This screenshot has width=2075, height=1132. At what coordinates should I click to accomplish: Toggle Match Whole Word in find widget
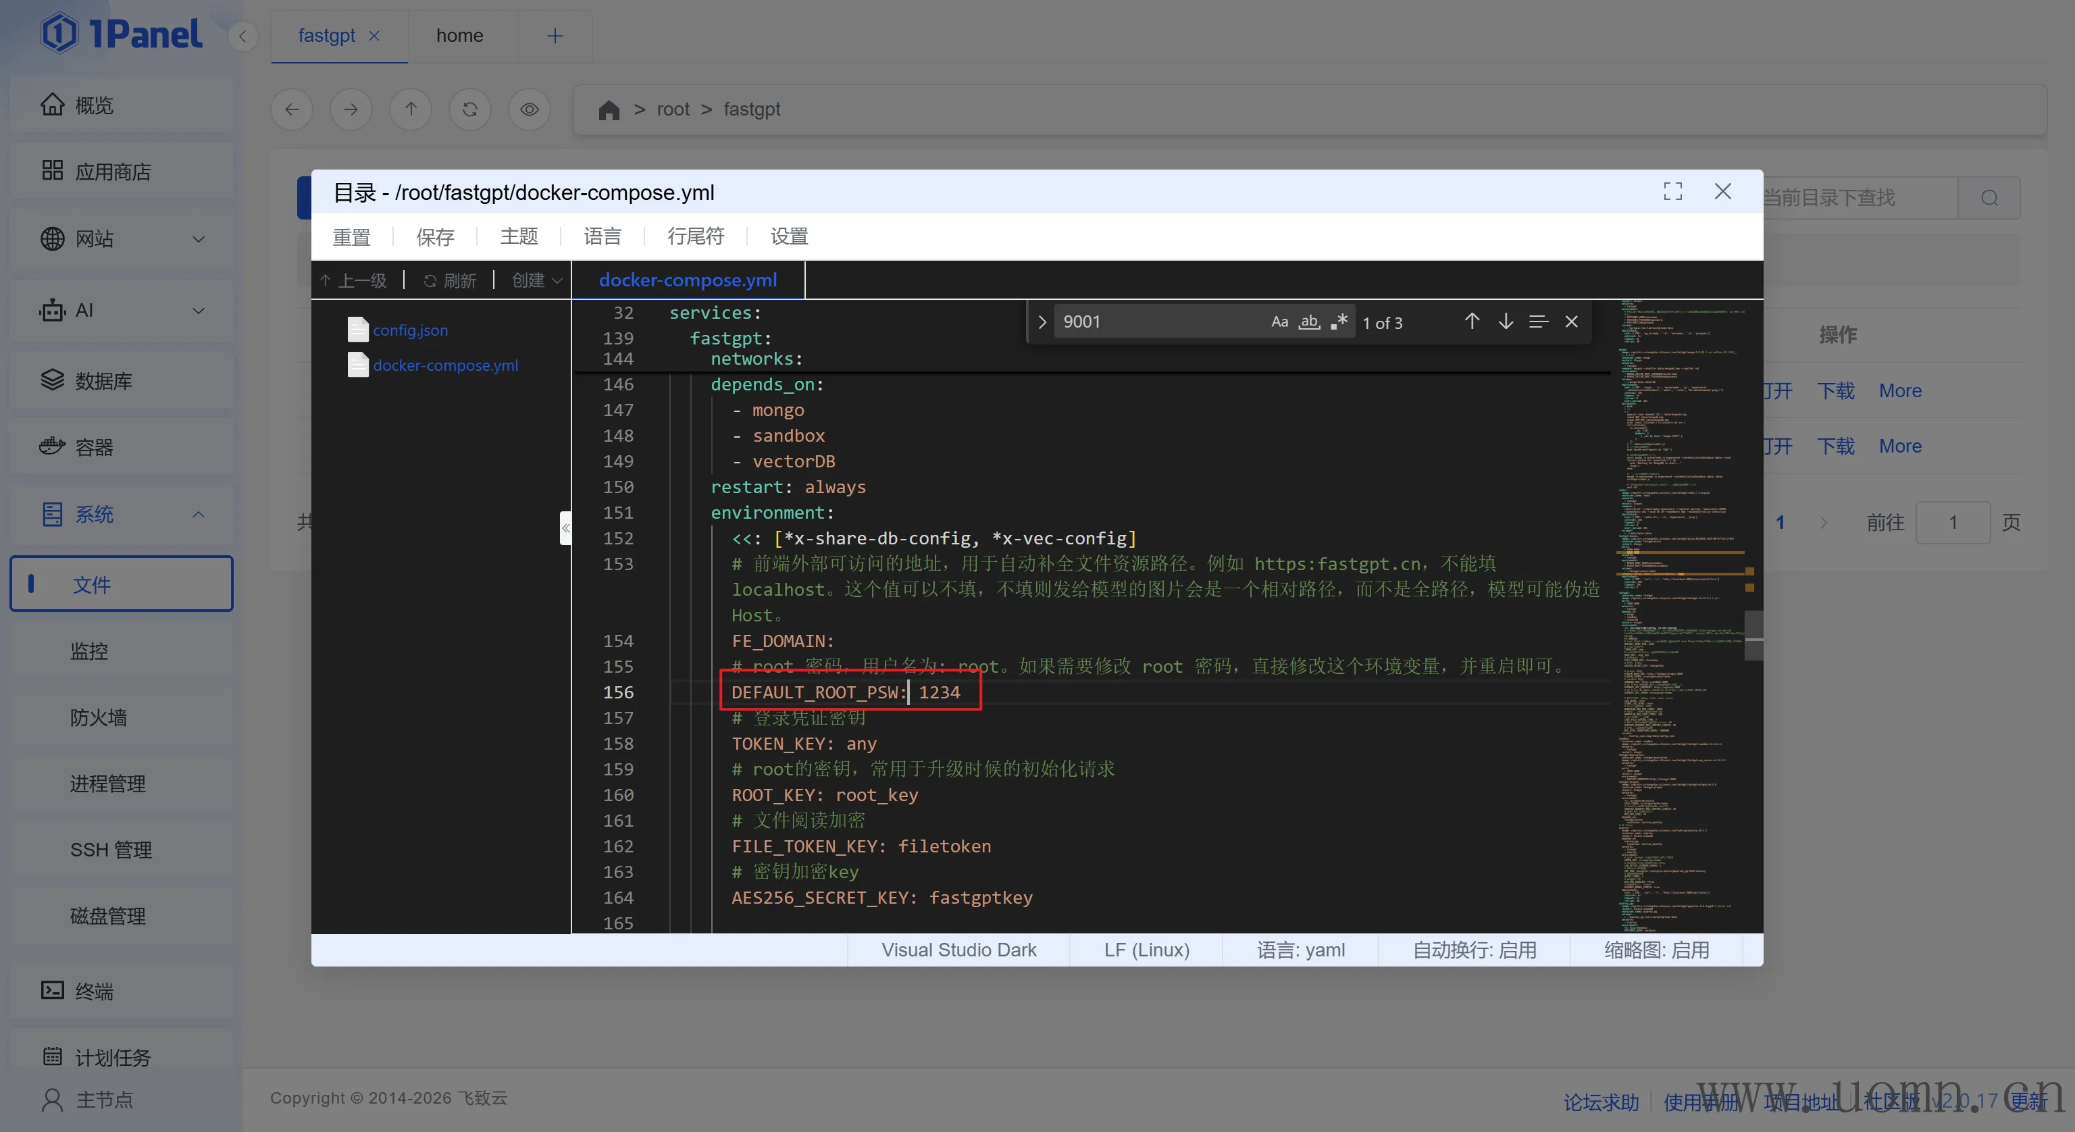click(x=1309, y=322)
